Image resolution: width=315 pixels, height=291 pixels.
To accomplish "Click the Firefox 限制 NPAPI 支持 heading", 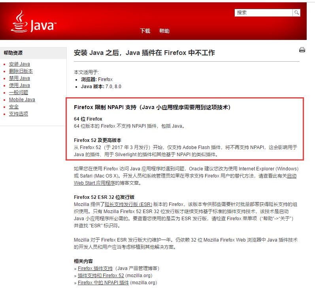I will (152, 107).
